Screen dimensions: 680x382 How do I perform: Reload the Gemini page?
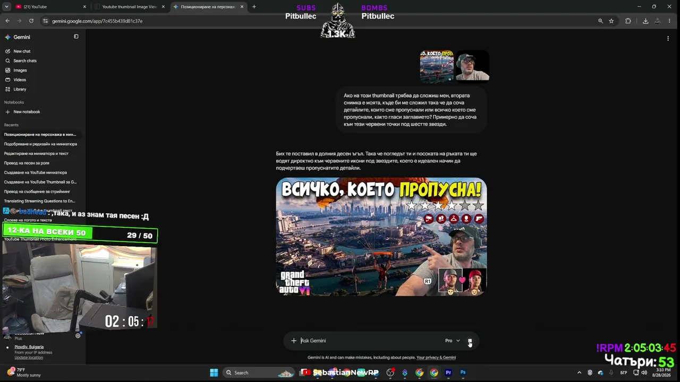(x=31, y=21)
